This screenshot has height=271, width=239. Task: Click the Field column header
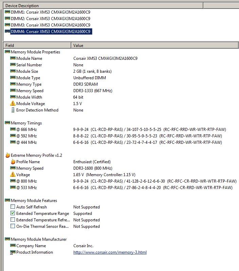[37, 46]
